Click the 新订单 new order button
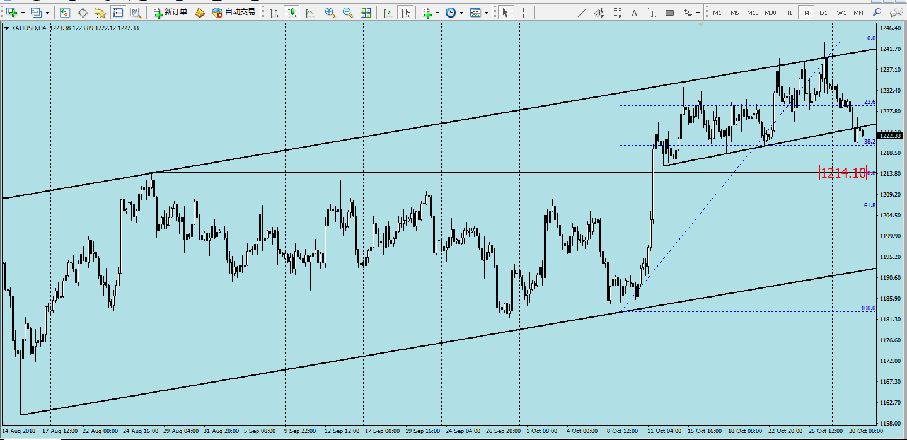The height and width of the screenshot is (440, 907). [x=170, y=12]
